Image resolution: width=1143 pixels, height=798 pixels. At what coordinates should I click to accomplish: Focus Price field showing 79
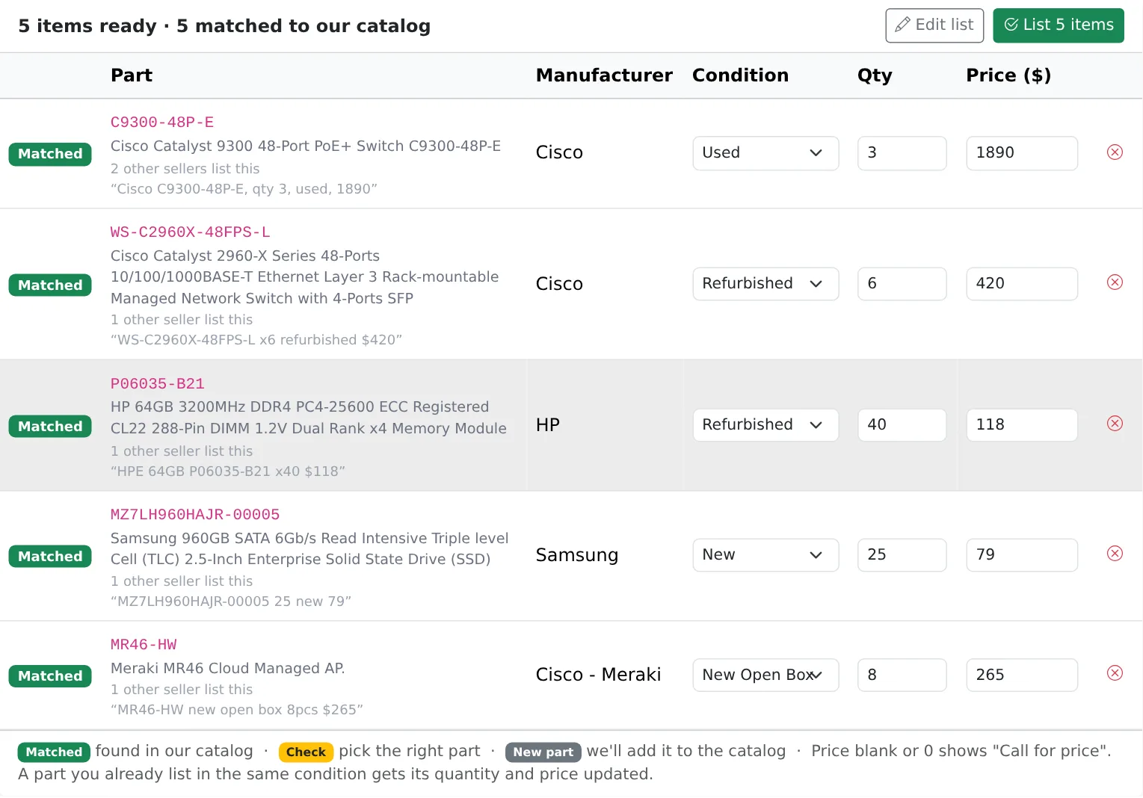click(1022, 555)
